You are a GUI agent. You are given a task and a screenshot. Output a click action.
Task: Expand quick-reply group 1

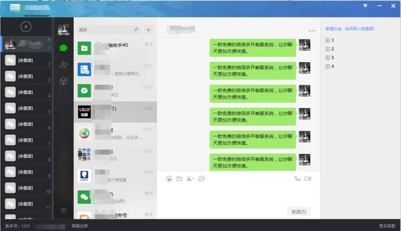tap(328, 41)
